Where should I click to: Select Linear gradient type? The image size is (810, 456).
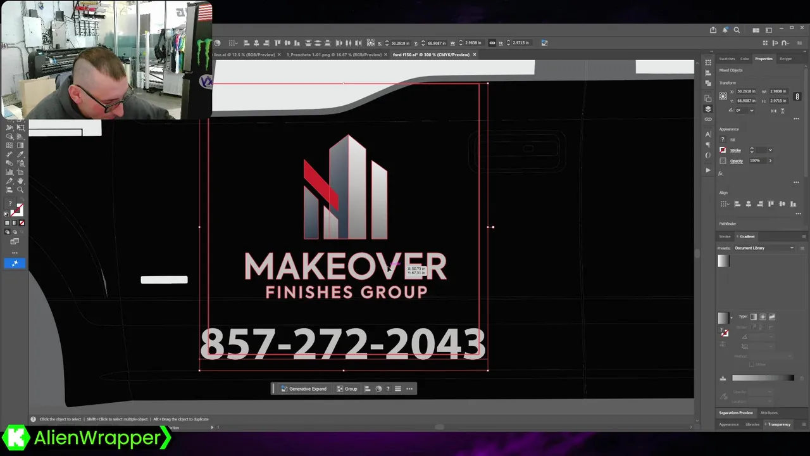pyautogui.click(x=754, y=317)
